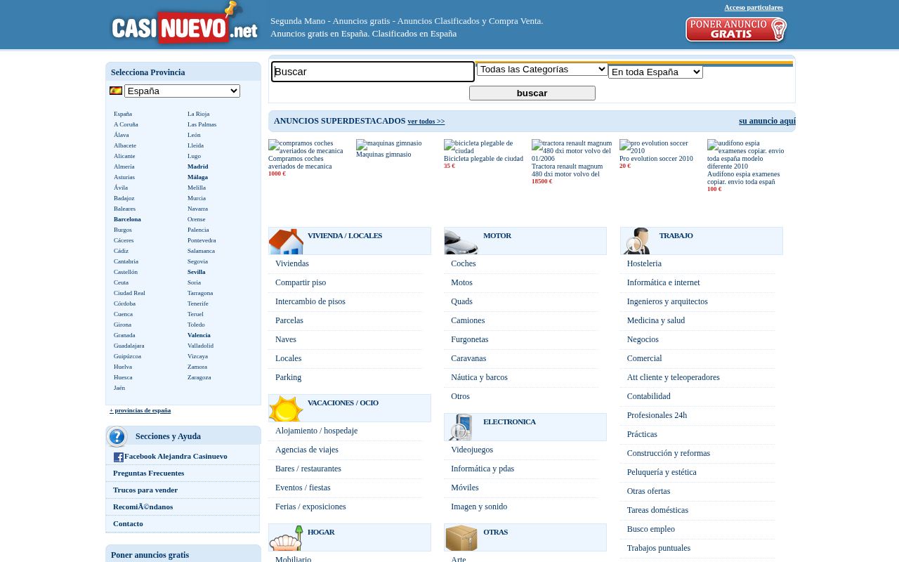Click the Spain flag icon
Viewport: 899px width, 562px height.
116,91
